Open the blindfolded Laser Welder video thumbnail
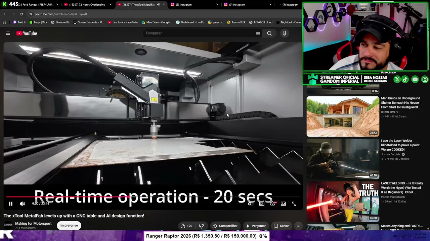 click(343, 159)
